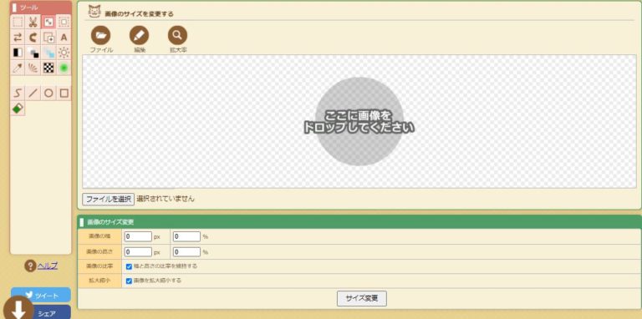
Task: Click the 画像のサイズを変更する page title
Action: [x=140, y=14]
